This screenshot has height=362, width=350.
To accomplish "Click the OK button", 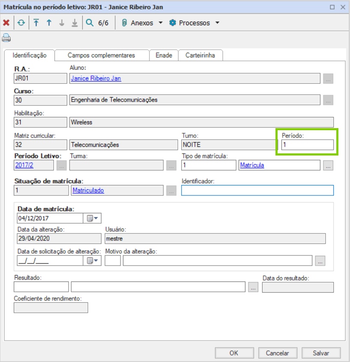I will (234, 353).
